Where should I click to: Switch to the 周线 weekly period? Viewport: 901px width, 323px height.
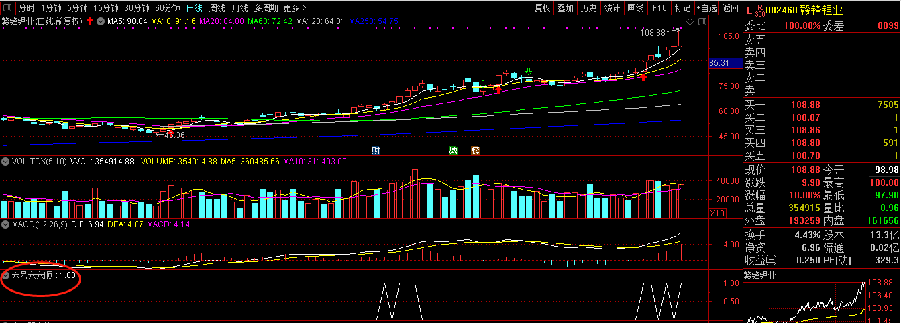pyautogui.click(x=217, y=8)
